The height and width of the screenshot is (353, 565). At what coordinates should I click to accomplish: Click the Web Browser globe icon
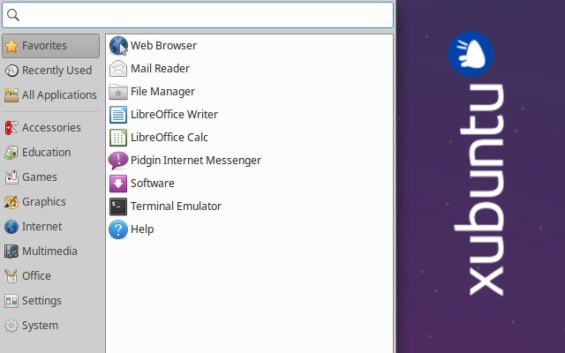click(118, 46)
